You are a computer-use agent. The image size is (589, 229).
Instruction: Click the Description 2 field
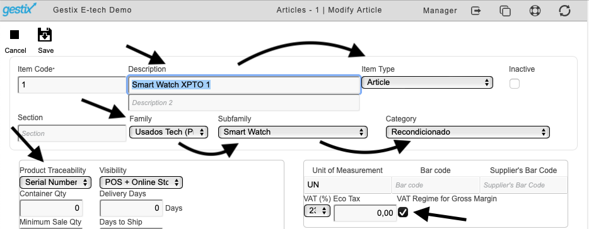pyautogui.click(x=244, y=103)
